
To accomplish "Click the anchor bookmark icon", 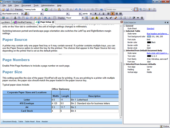I will 15,18.
